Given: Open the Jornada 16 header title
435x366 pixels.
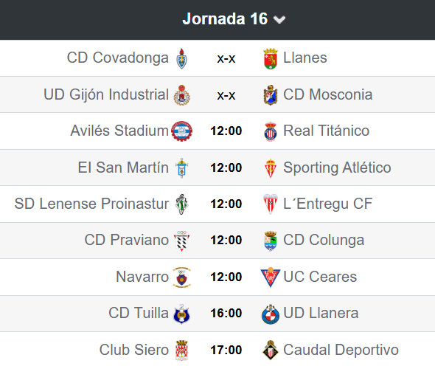Looking at the screenshot, I should pyautogui.click(x=225, y=19).
